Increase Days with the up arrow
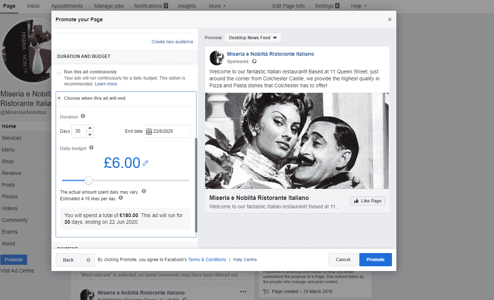 click(x=90, y=128)
